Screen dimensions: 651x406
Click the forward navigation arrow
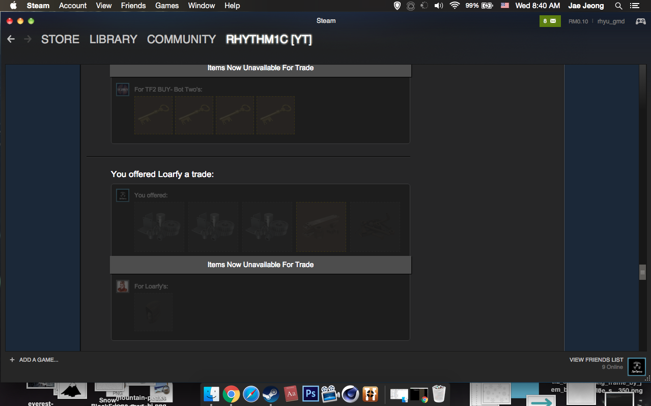(28, 39)
